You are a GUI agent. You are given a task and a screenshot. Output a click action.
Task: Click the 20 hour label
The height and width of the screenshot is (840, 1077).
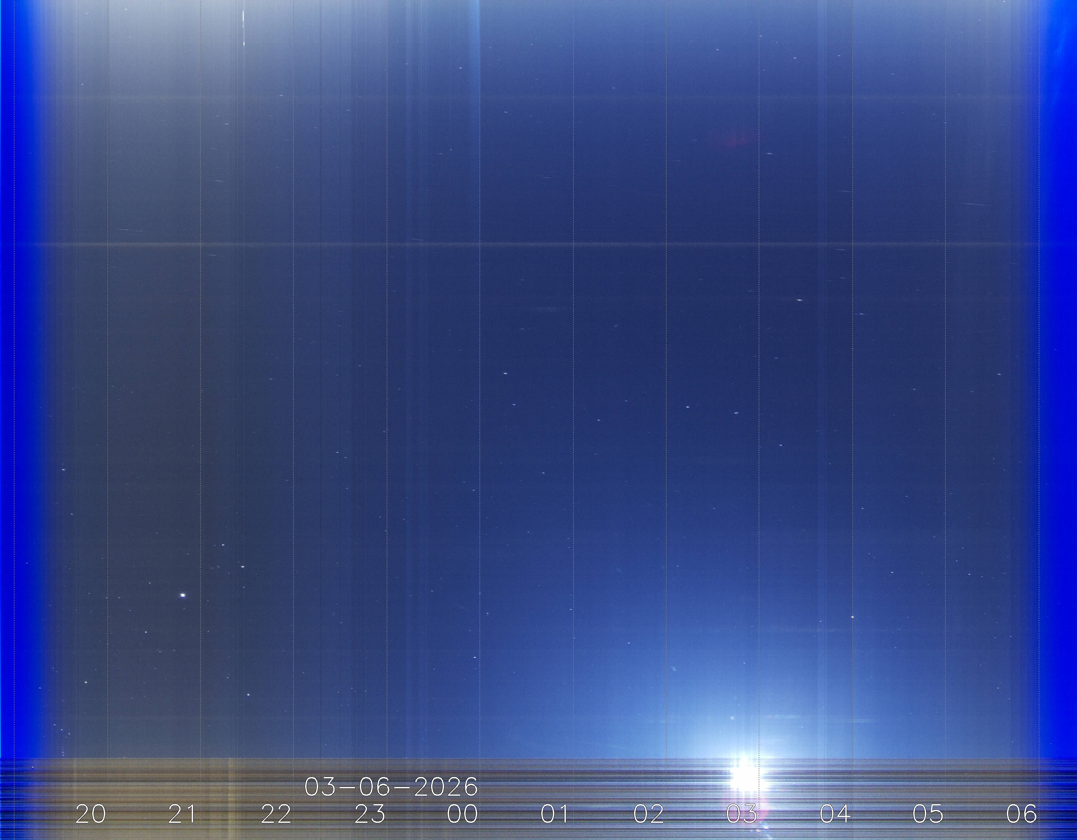click(91, 813)
